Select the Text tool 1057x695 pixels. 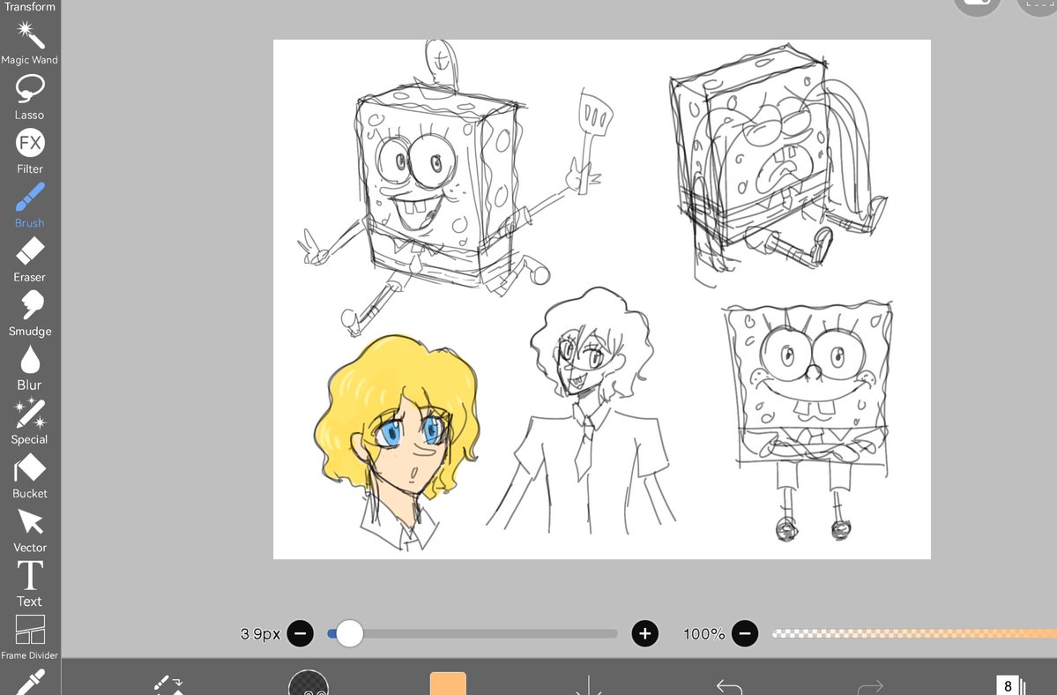(30, 584)
